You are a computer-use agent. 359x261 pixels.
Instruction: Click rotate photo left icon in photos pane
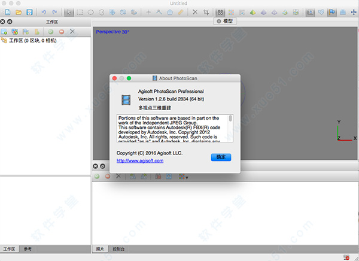pyautogui.click(x=133, y=176)
